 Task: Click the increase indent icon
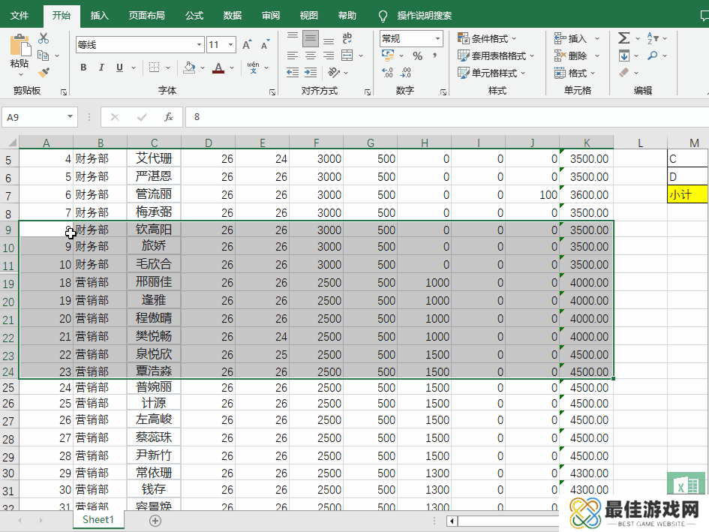pyautogui.click(x=310, y=73)
